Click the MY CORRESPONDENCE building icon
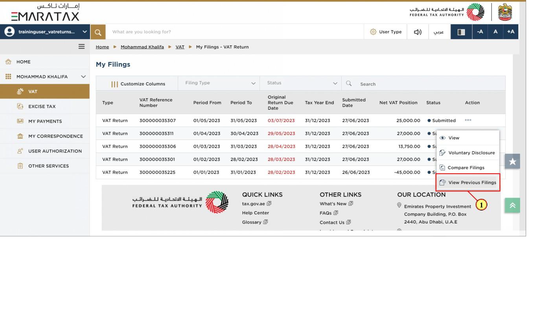556x314 pixels. click(x=20, y=136)
